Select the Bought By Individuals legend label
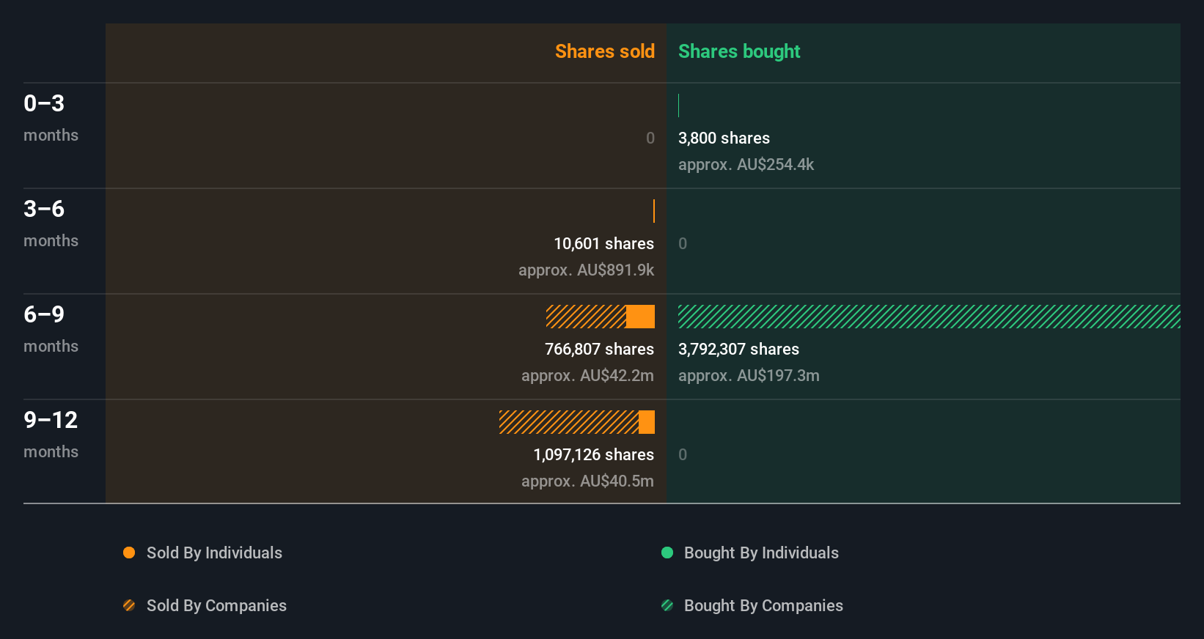 [761, 553]
